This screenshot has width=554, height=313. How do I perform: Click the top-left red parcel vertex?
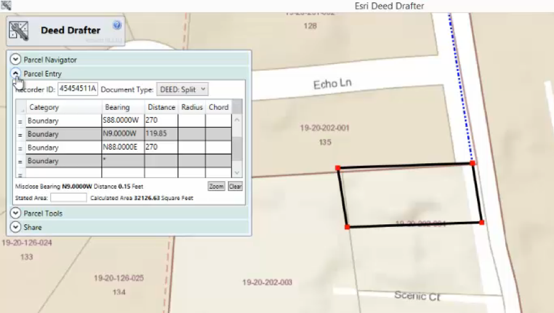(338, 168)
